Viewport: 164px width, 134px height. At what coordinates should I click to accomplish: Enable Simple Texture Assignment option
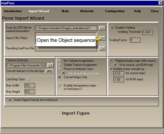(x=59, y=65)
